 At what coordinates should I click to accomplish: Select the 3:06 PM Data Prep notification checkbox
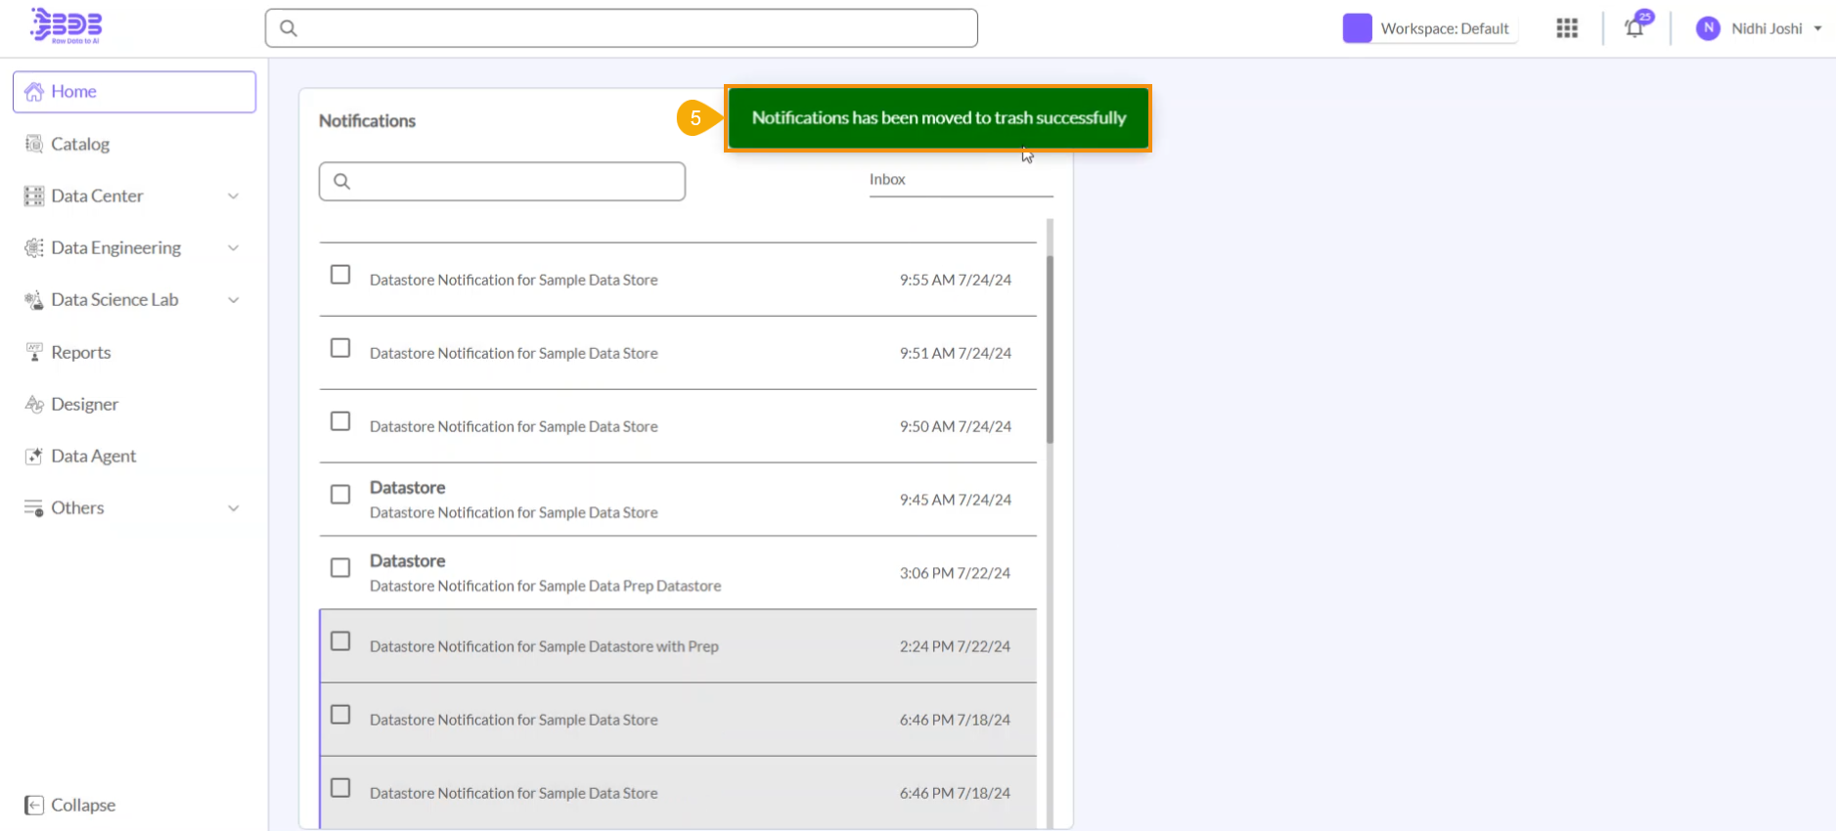coord(340,568)
